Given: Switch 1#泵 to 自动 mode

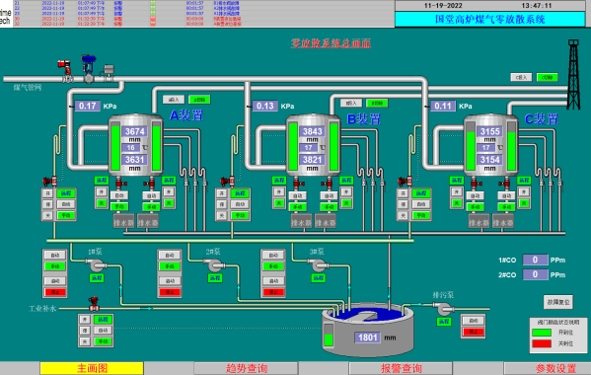Looking at the screenshot, I should coord(55,256).
